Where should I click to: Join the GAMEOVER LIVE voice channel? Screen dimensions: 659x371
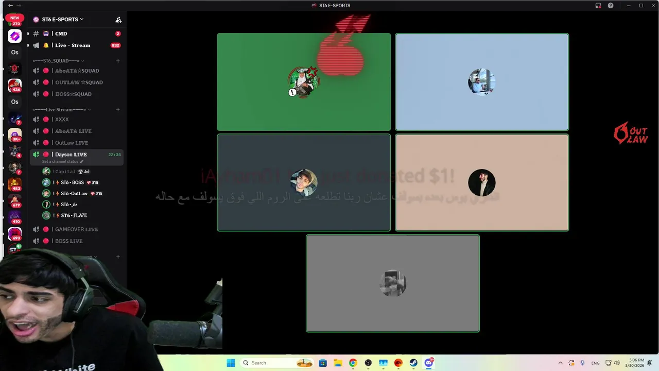(x=76, y=229)
